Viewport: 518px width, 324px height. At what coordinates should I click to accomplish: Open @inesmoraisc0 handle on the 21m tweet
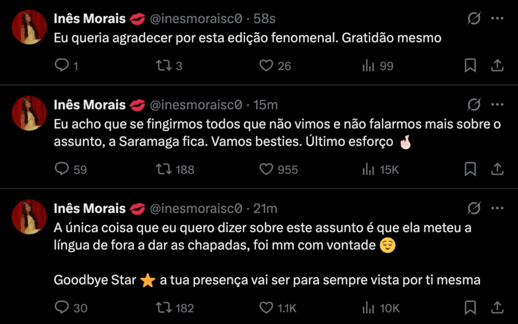tap(196, 208)
